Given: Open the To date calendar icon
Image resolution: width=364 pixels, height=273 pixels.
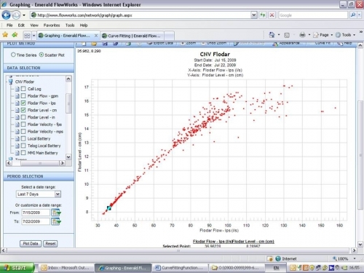Looking at the screenshot, I should coord(56,221).
